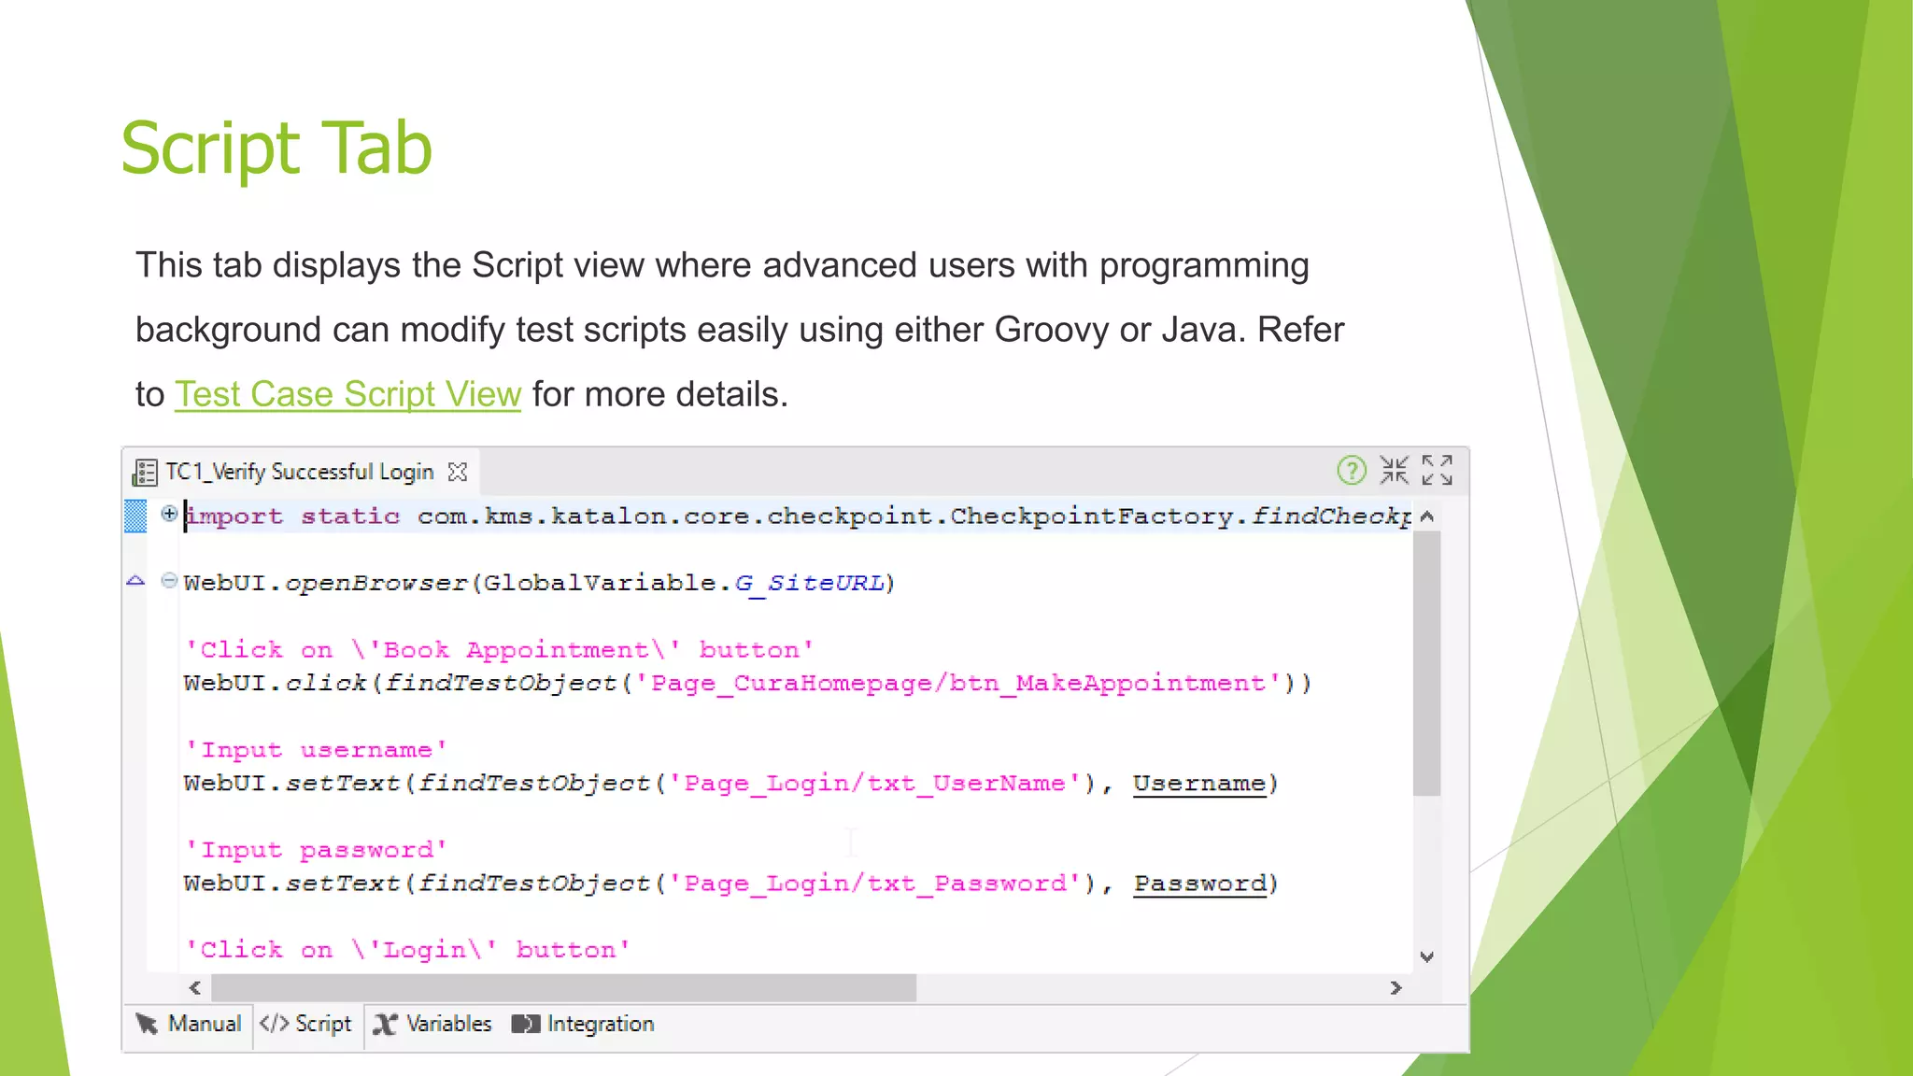Switch to the Manual tab
The image size is (1913, 1076).
tap(189, 1024)
